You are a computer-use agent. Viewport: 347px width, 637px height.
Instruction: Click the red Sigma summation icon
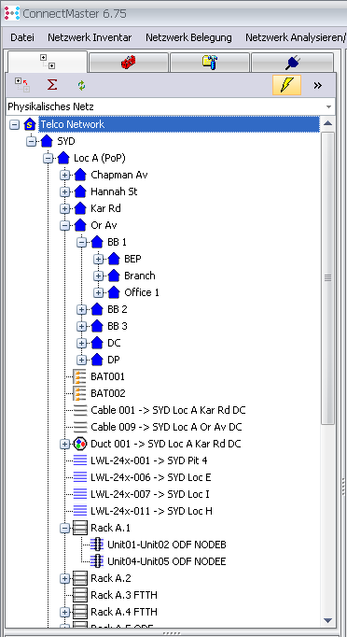52,85
